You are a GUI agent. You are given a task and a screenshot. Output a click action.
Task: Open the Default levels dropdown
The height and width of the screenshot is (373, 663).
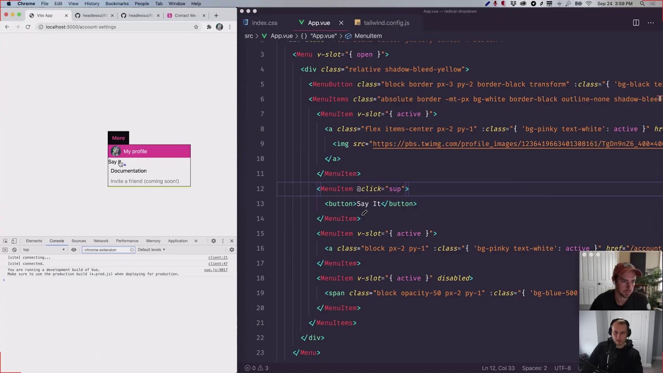(x=151, y=250)
